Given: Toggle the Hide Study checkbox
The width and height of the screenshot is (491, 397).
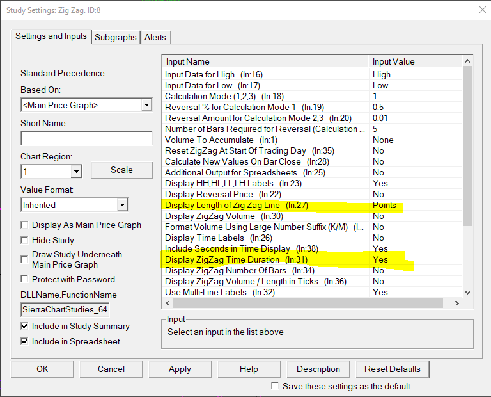Looking at the screenshot, I should click(25, 241).
